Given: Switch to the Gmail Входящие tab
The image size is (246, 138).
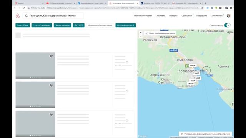Looking at the screenshot, I should coord(187,3).
